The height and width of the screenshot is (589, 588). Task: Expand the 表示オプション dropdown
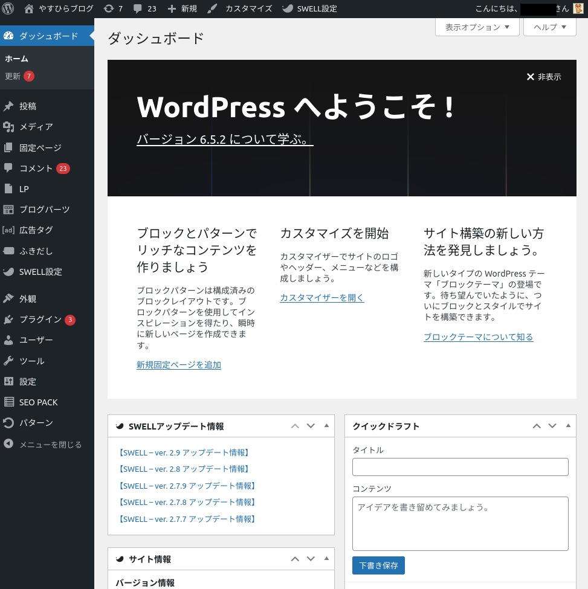[x=477, y=27]
